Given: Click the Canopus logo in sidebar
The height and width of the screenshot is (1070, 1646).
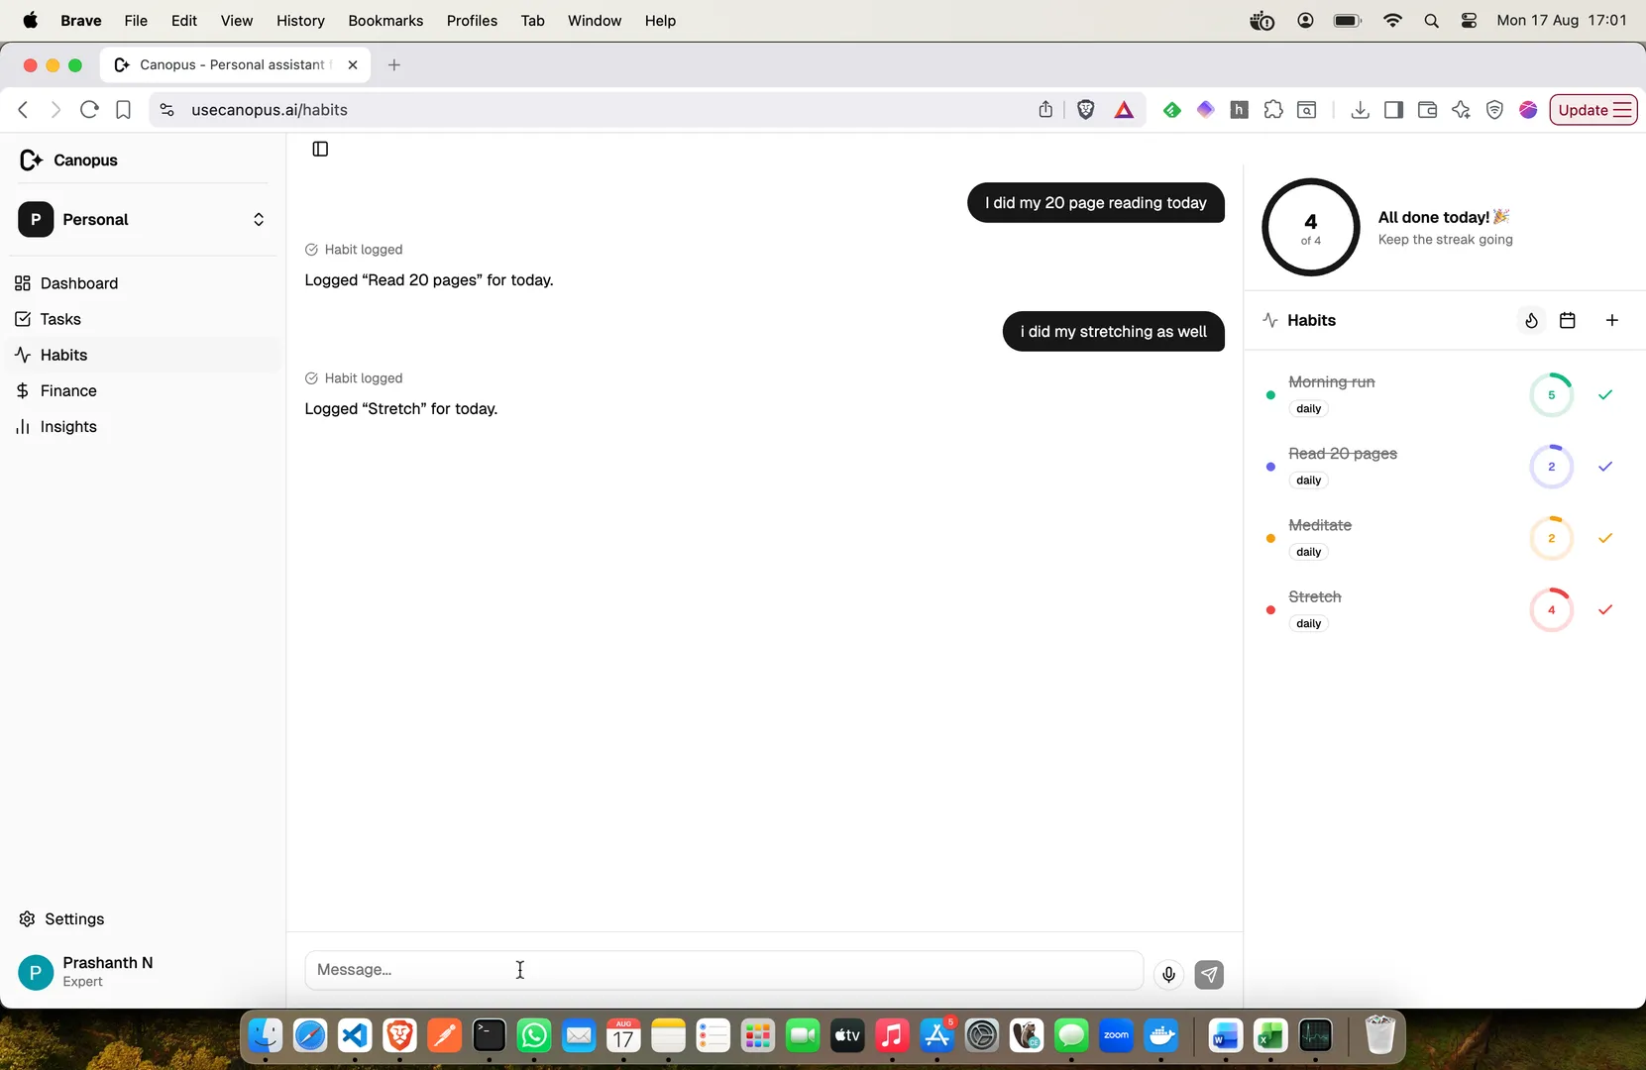Looking at the screenshot, I should 31,160.
